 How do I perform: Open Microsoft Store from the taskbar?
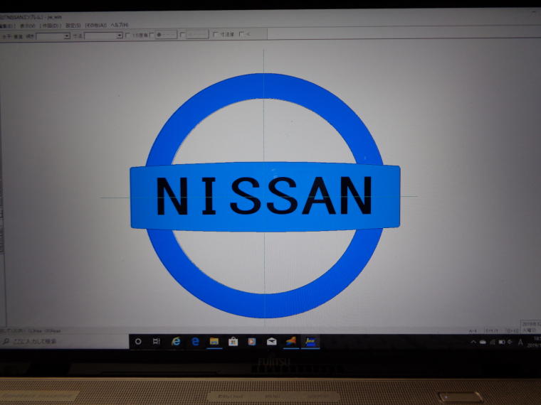click(233, 341)
